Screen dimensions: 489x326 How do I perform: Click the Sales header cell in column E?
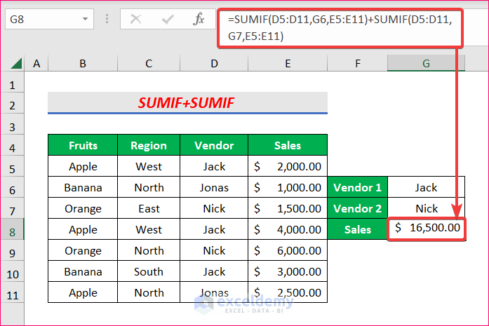(x=288, y=145)
